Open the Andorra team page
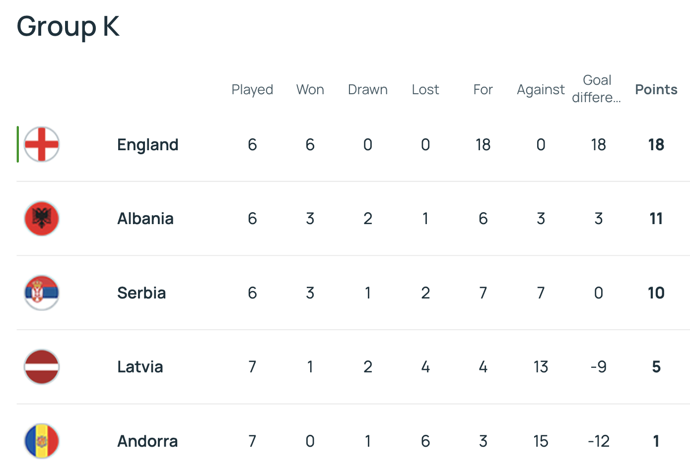Screen dimensions: 690x474 pyautogui.click(x=147, y=441)
